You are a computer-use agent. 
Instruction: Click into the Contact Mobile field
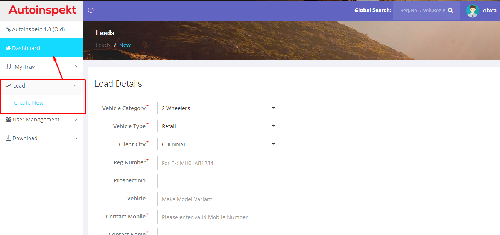218,217
